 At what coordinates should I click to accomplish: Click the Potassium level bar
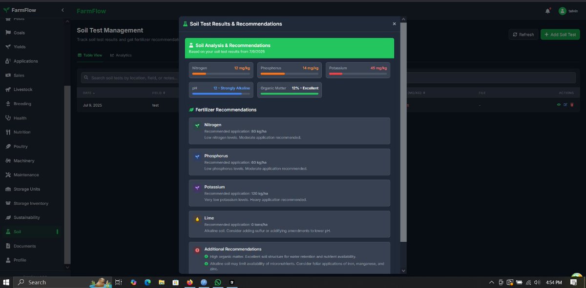click(x=357, y=74)
